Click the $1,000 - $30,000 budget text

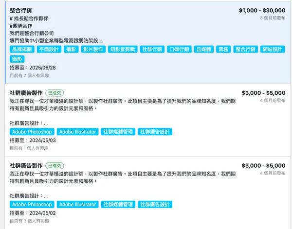(x=262, y=10)
